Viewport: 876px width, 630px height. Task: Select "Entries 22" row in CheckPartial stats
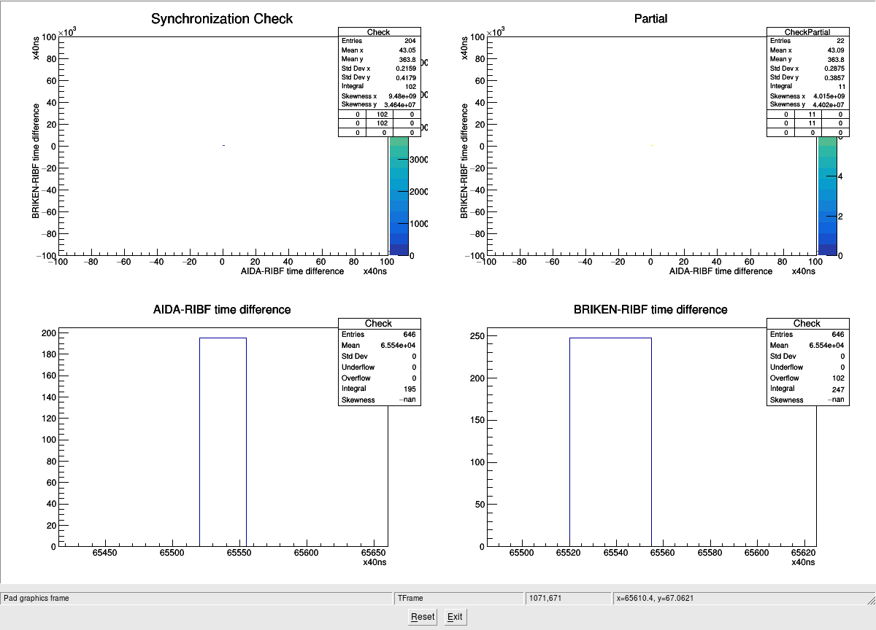(807, 41)
